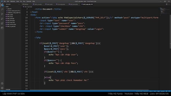This screenshot has width=171, height=96.
Task: Click the 'Bạn cần nhập User' string
Action: [x=66, y=55]
